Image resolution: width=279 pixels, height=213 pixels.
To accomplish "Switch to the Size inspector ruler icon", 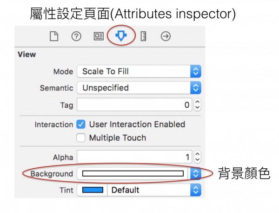I will coord(143,36).
